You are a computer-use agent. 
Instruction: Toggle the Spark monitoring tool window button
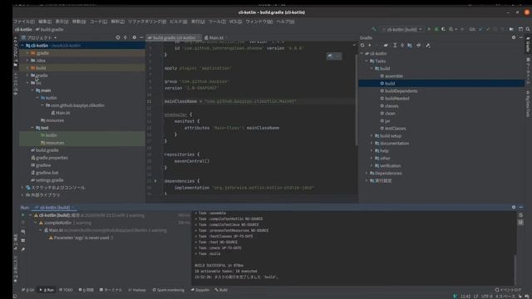[x=168, y=290]
